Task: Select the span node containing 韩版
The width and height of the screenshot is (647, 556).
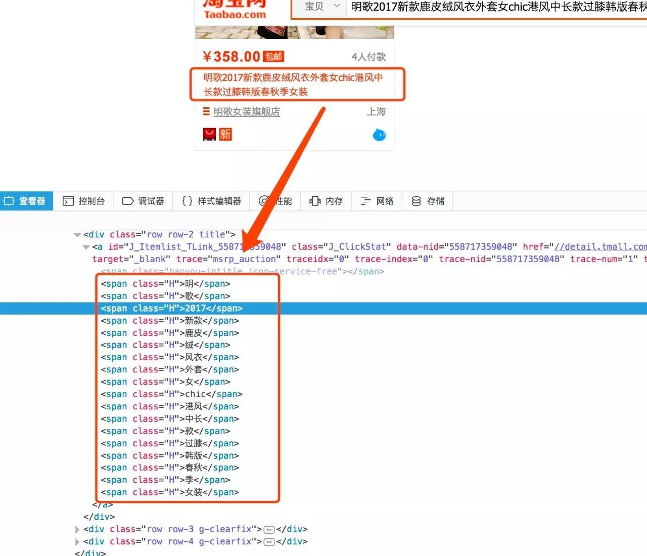Action: (170, 456)
